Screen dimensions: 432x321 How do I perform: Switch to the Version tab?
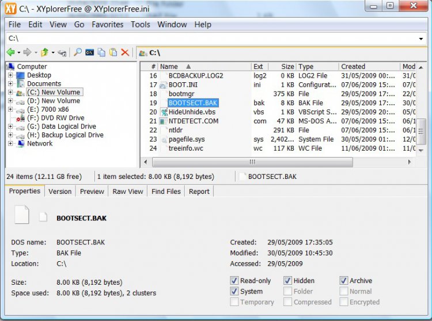(x=60, y=192)
